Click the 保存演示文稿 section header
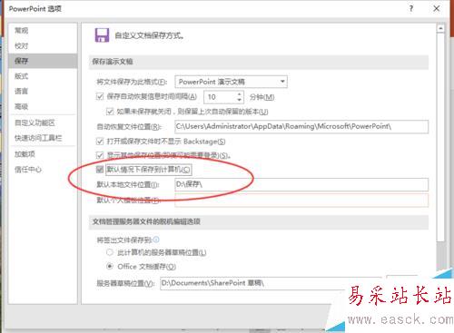This screenshot has width=454, height=333. [259, 62]
